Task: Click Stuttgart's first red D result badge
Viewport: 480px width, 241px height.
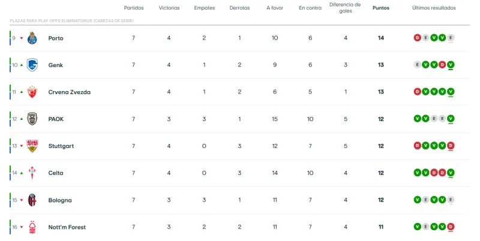Action: [417, 146]
